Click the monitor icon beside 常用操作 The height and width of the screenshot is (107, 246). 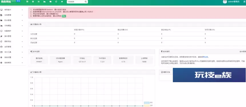click(x=1, y=10)
